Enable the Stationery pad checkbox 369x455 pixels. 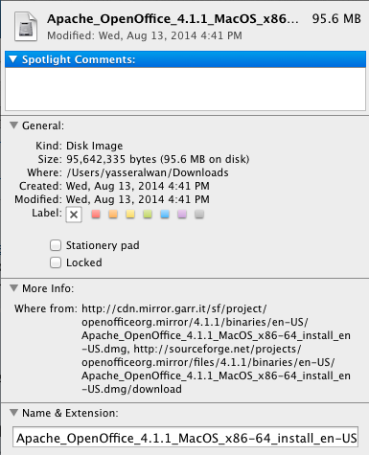56,245
